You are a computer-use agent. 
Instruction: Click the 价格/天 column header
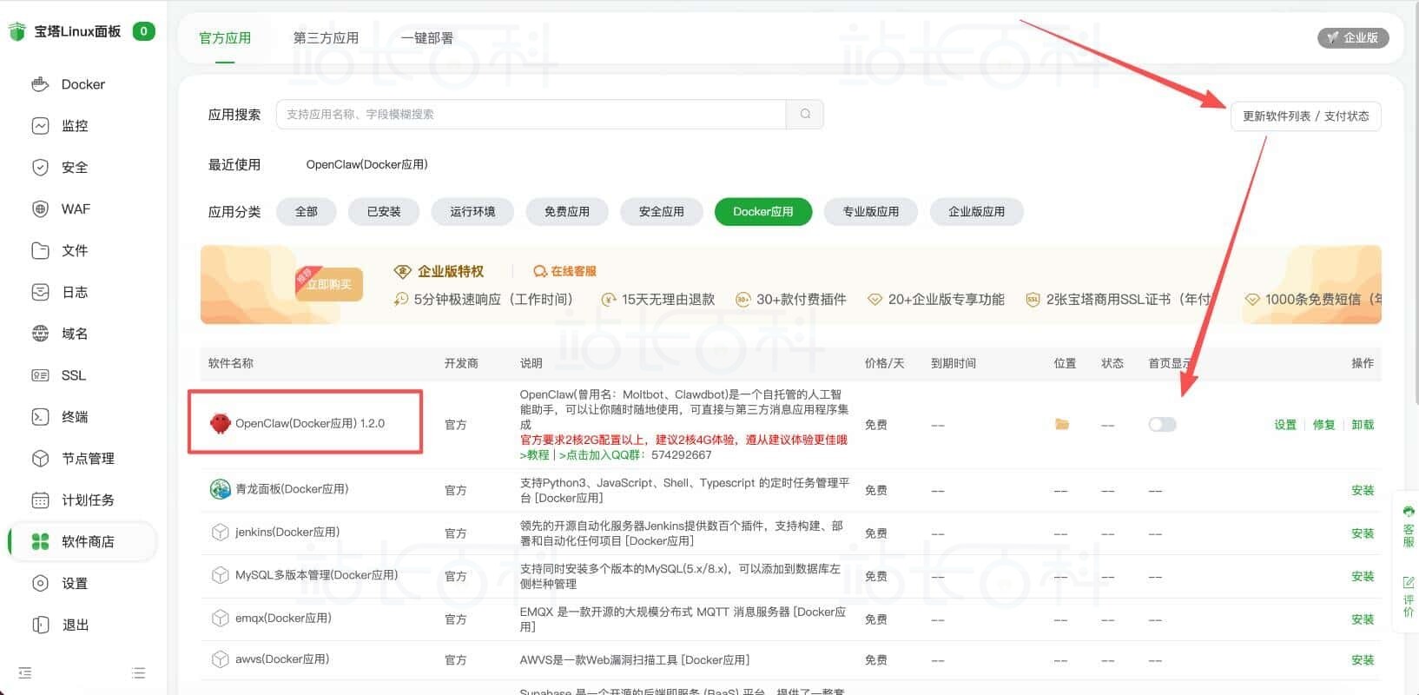(x=884, y=363)
